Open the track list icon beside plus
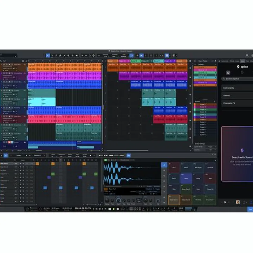 pos(23,61)
